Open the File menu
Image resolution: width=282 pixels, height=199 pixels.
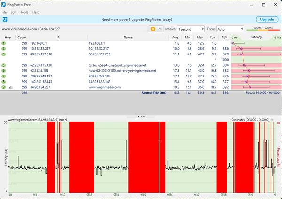point(4,12)
